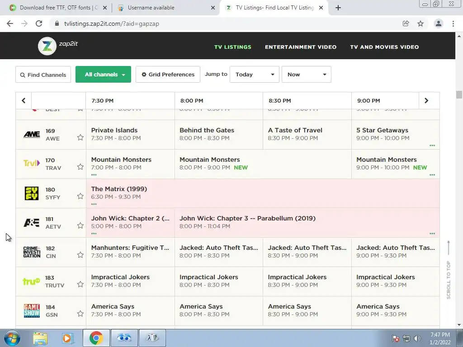Click the network icon in system tray
Image resolution: width=463 pixels, height=347 pixels.
pos(406,338)
